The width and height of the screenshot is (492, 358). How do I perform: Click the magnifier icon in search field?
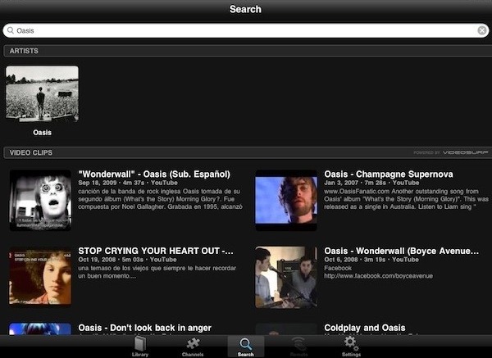[10, 30]
